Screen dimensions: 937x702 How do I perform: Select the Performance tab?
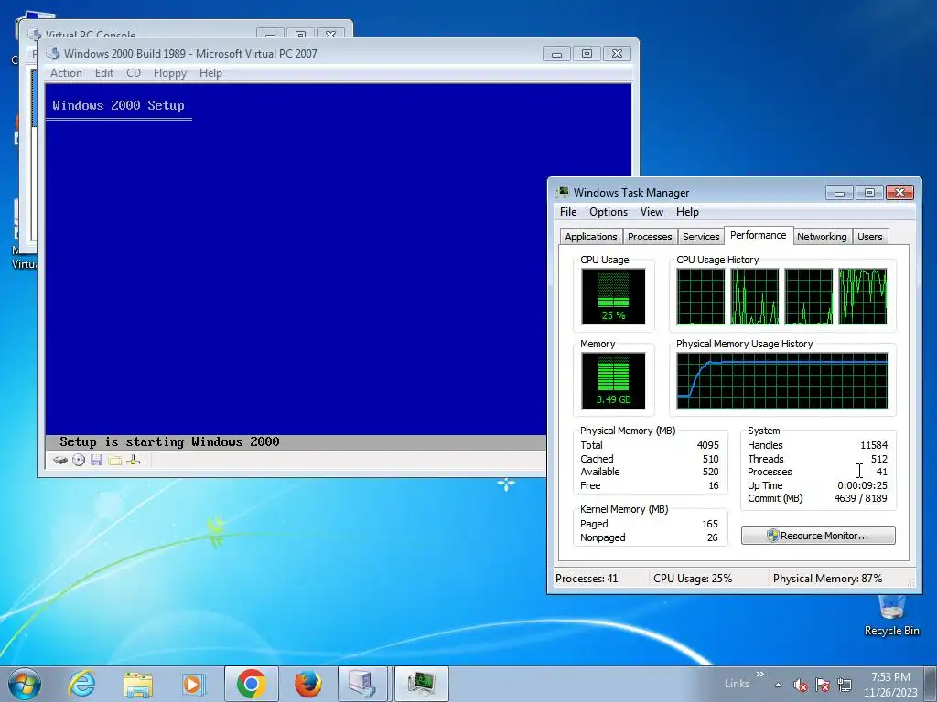click(758, 235)
